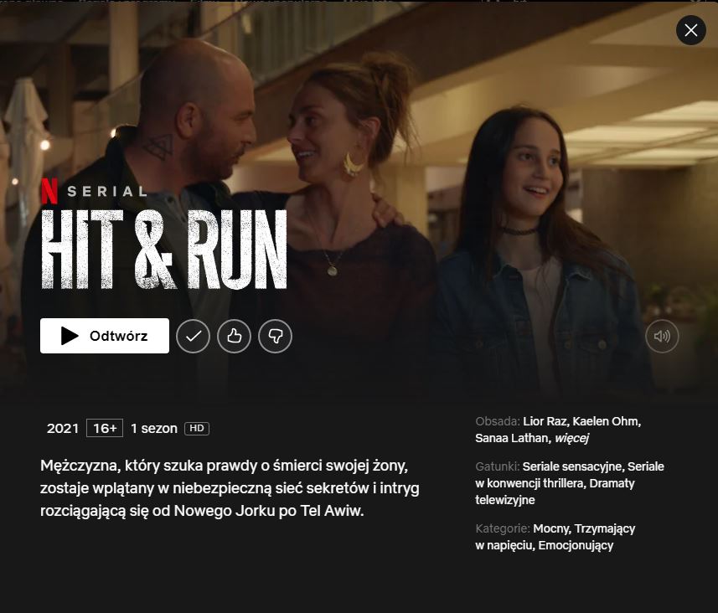Click the 16+ maturity rating badge
The width and height of the screenshot is (718, 613).
(x=105, y=428)
